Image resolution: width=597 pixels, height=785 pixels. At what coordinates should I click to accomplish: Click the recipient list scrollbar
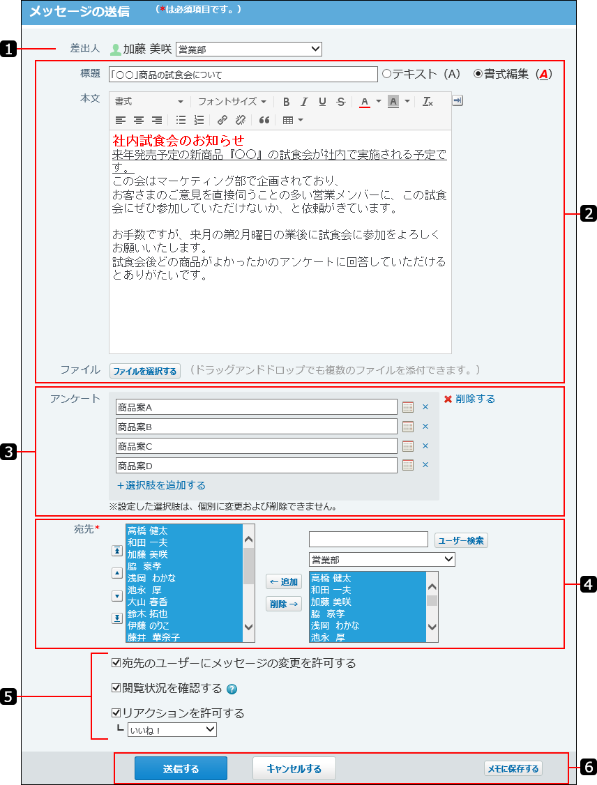(248, 584)
